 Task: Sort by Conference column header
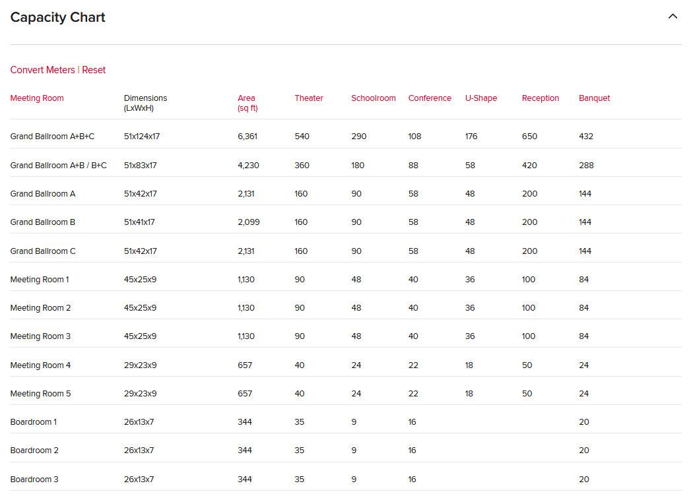pos(430,98)
